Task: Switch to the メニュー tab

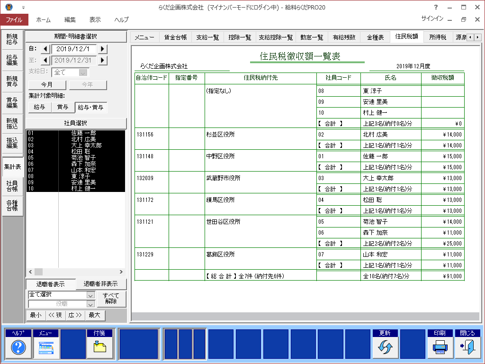Action: 144,37
